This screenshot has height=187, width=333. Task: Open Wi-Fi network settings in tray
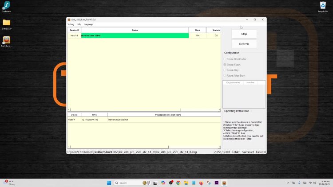tap(310, 183)
